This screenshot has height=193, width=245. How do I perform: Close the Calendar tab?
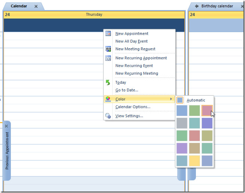(x=36, y=6)
